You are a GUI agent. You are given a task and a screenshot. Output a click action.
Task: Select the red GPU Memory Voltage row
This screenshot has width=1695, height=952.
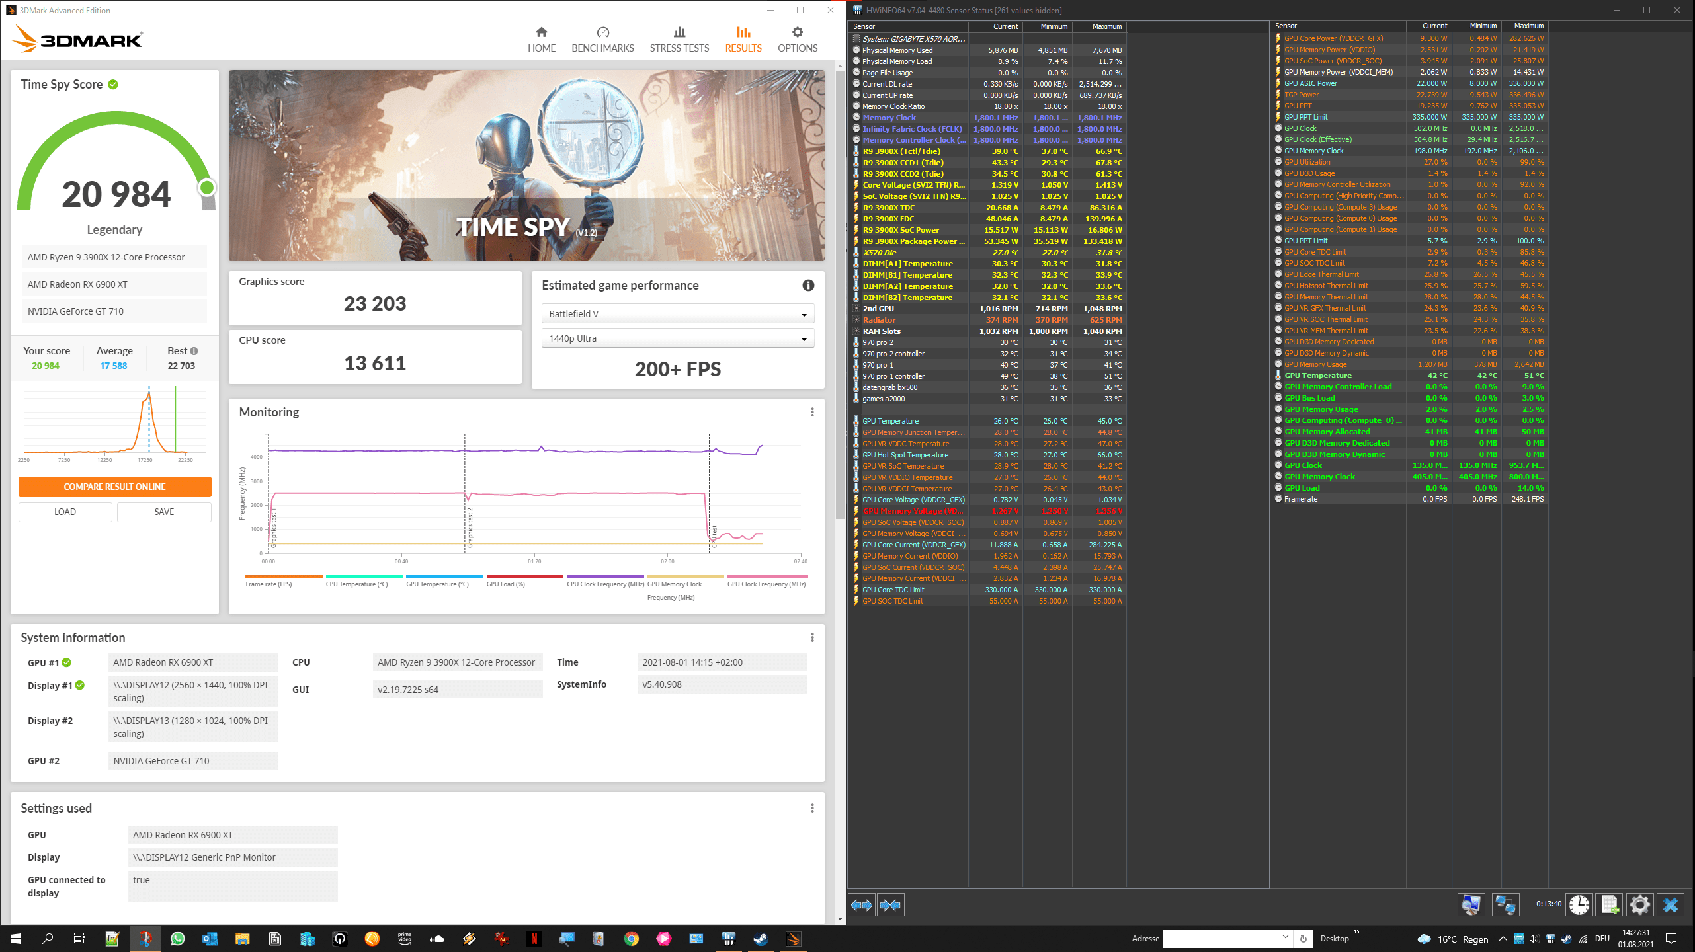click(x=987, y=511)
